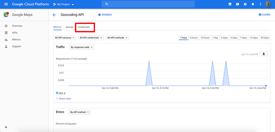This screenshot has height=132, width=275.
Task: Open APIs in the sidebar
Action: pyautogui.click(x=15, y=33)
